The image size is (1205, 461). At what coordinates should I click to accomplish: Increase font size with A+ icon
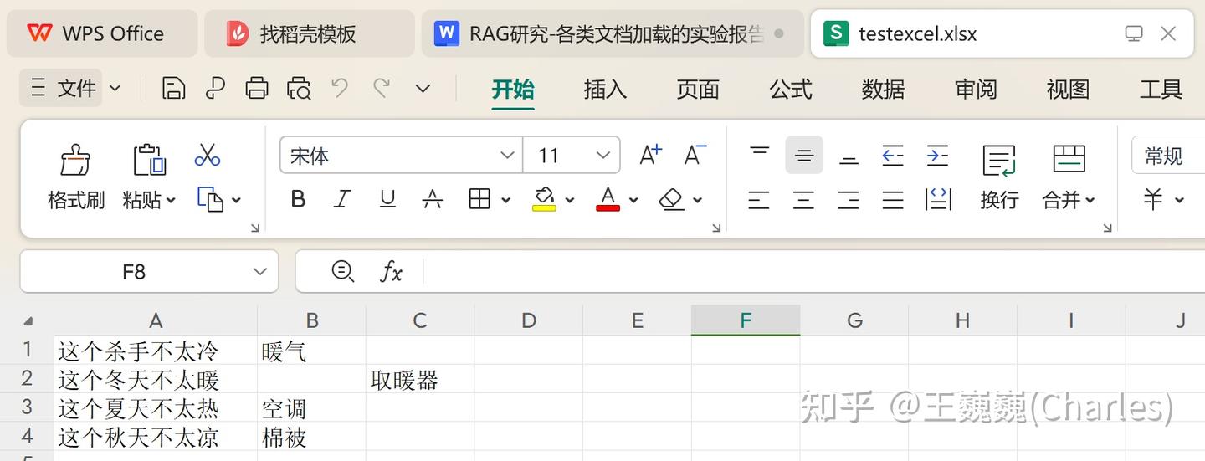[x=650, y=155]
